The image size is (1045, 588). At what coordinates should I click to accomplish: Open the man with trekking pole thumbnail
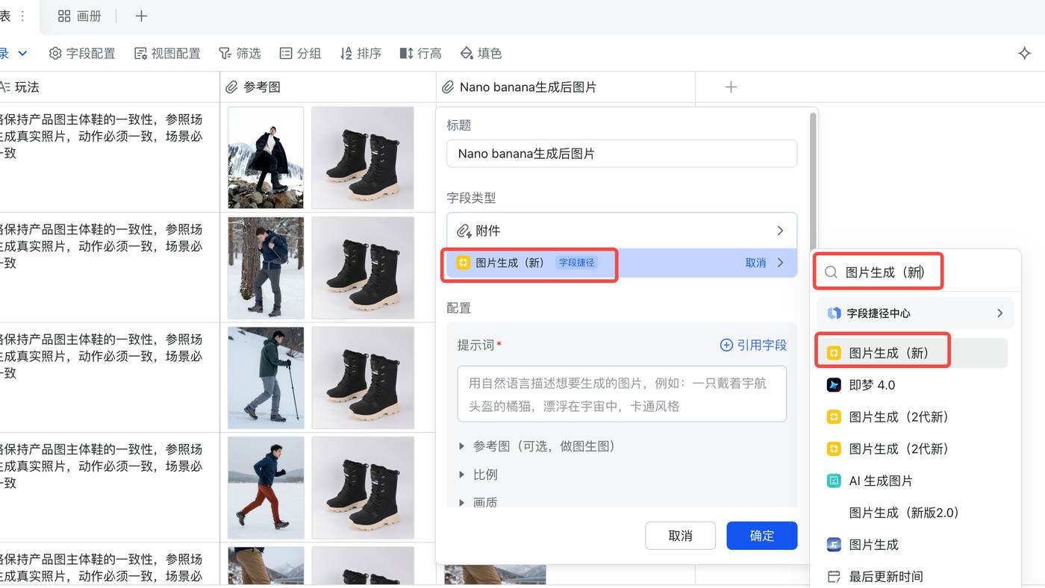point(266,378)
